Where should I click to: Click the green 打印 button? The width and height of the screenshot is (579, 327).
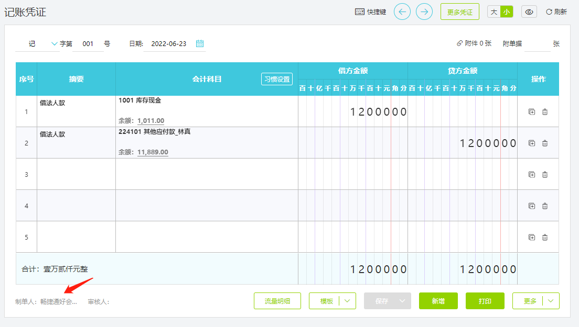(x=485, y=301)
